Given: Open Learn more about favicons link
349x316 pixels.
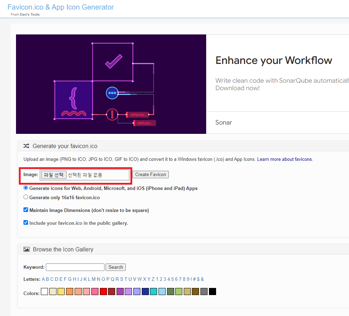Looking at the screenshot, I should [285, 159].
